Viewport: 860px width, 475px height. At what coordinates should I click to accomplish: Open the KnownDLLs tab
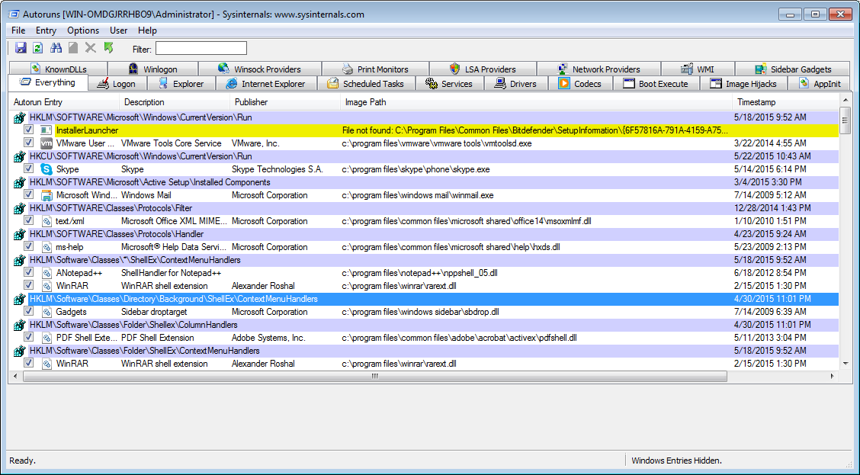(x=59, y=69)
